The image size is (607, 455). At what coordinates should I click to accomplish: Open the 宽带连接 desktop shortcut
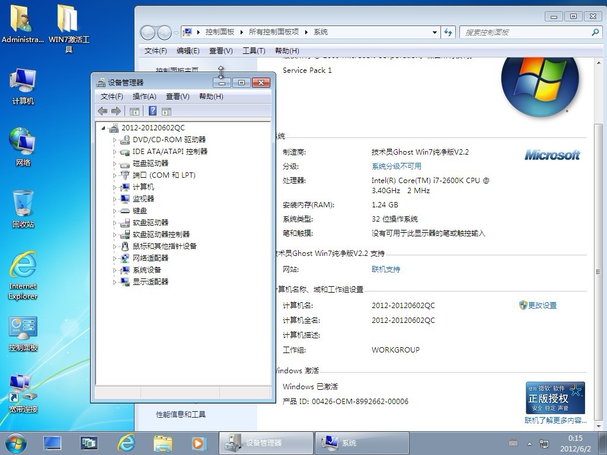23,393
